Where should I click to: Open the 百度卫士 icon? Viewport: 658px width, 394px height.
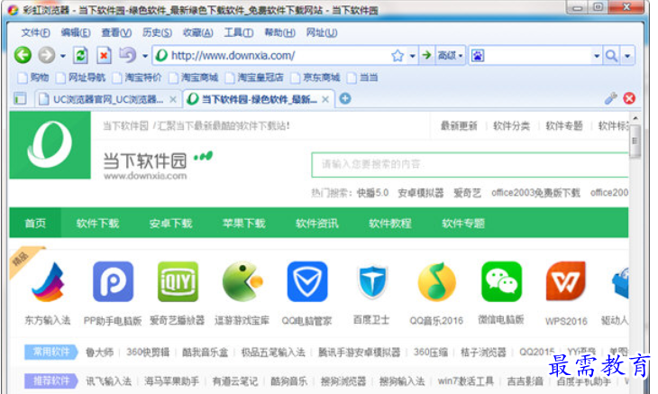(371, 281)
